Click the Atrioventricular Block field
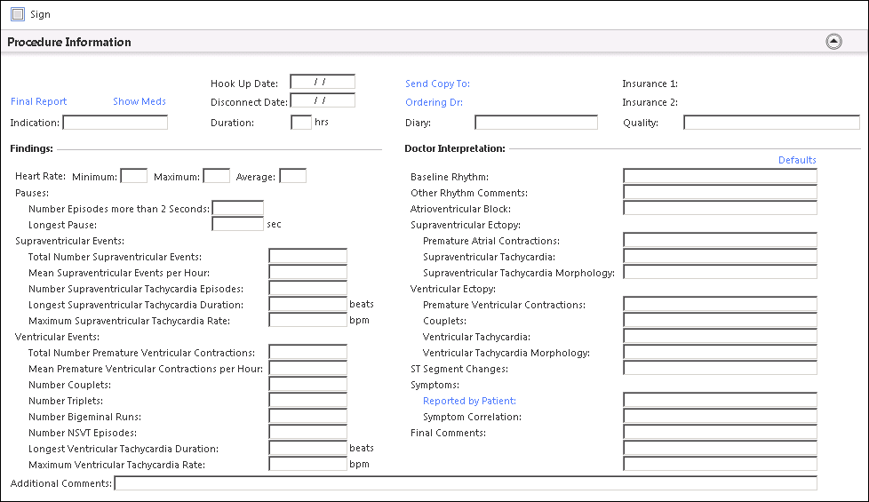This screenshot has width=869, height=502. [720, 208]
